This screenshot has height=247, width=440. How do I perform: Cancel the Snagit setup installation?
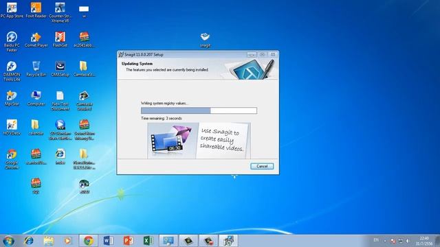point(262,166)
